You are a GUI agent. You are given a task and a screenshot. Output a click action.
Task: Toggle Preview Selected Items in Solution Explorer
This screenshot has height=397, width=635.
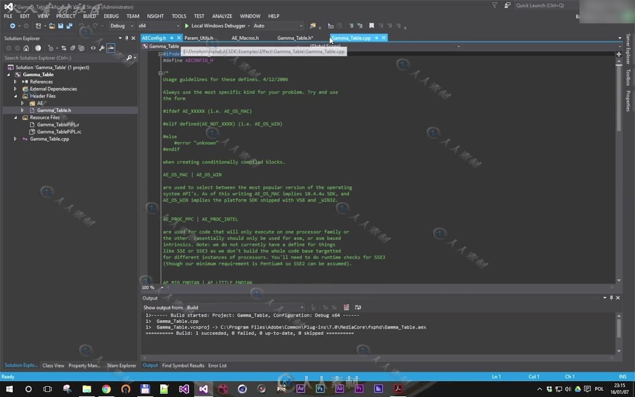111,48
